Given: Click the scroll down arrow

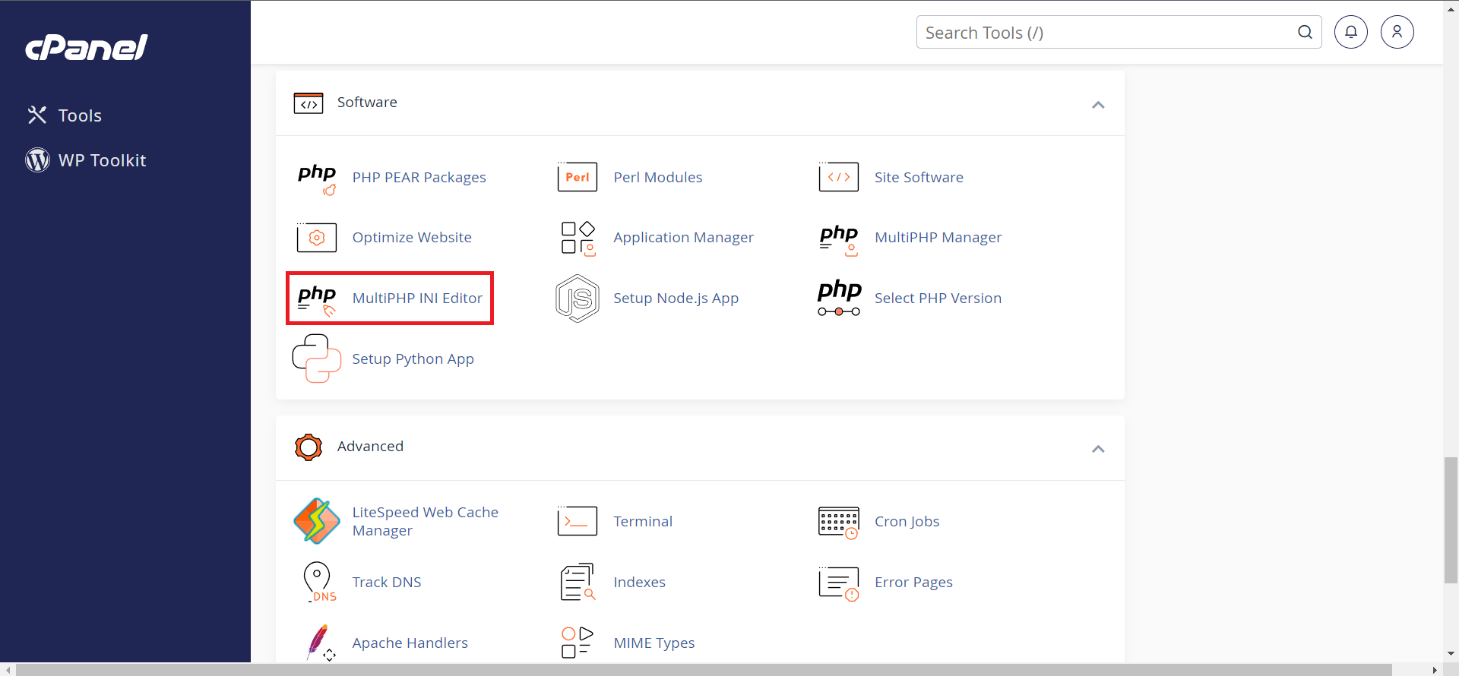Looking at the screenshot, I should tap(1451, 653).
